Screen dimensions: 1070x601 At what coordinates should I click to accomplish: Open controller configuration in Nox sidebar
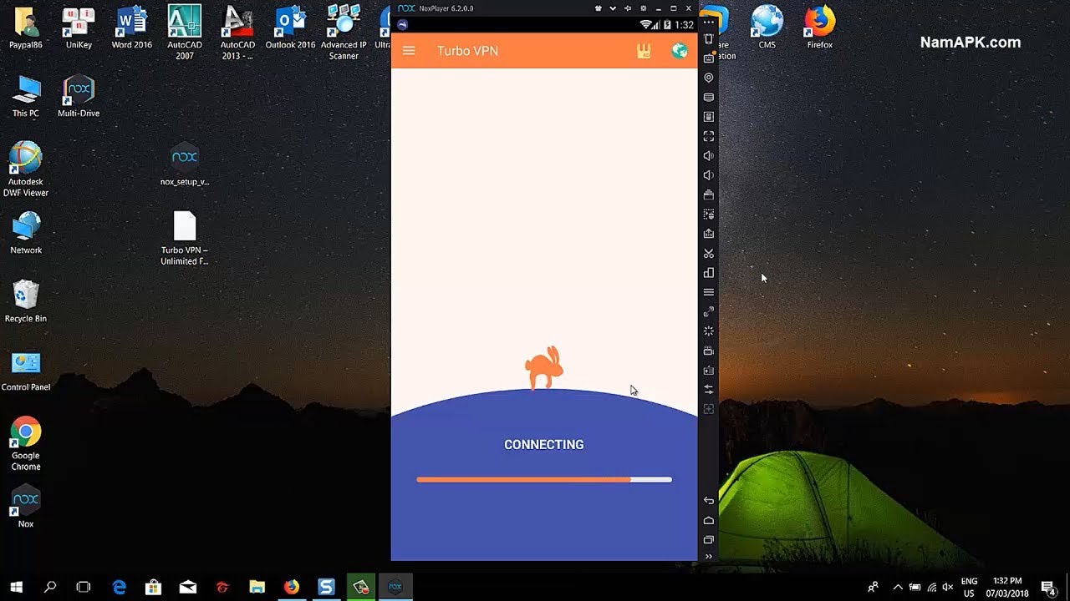click(x=709, y=370)
